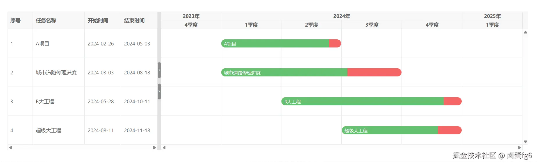Click the 3季度 header
Viewport: 537px width, 165px height.
pos(372,25)
